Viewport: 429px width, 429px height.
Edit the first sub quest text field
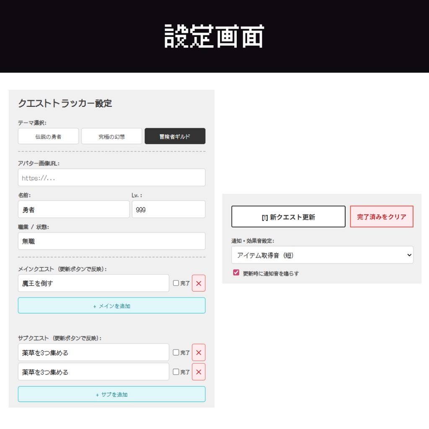tap(93, 352)
